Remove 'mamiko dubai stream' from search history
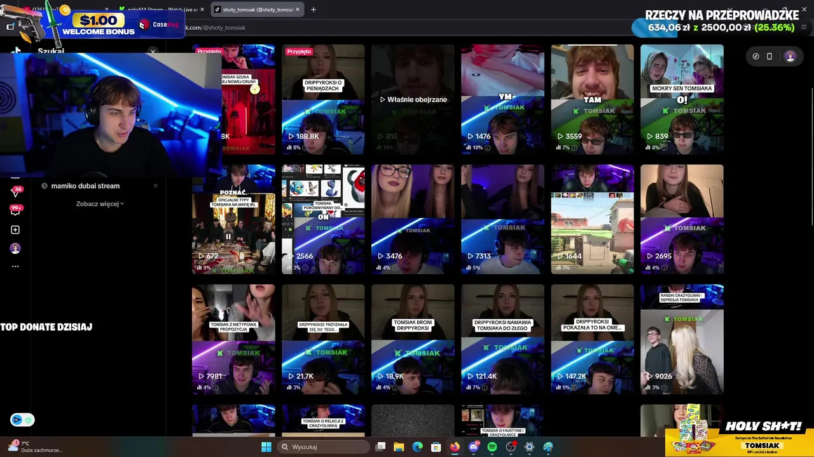 (x=155, y=186)
